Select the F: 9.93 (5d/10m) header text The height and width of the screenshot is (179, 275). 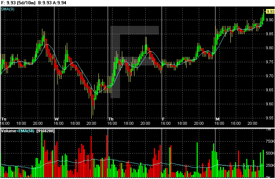click(18, 3)
